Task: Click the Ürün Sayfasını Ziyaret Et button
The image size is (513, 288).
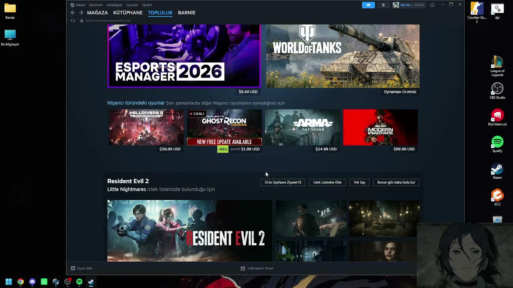Action: [x=283, y=182]
